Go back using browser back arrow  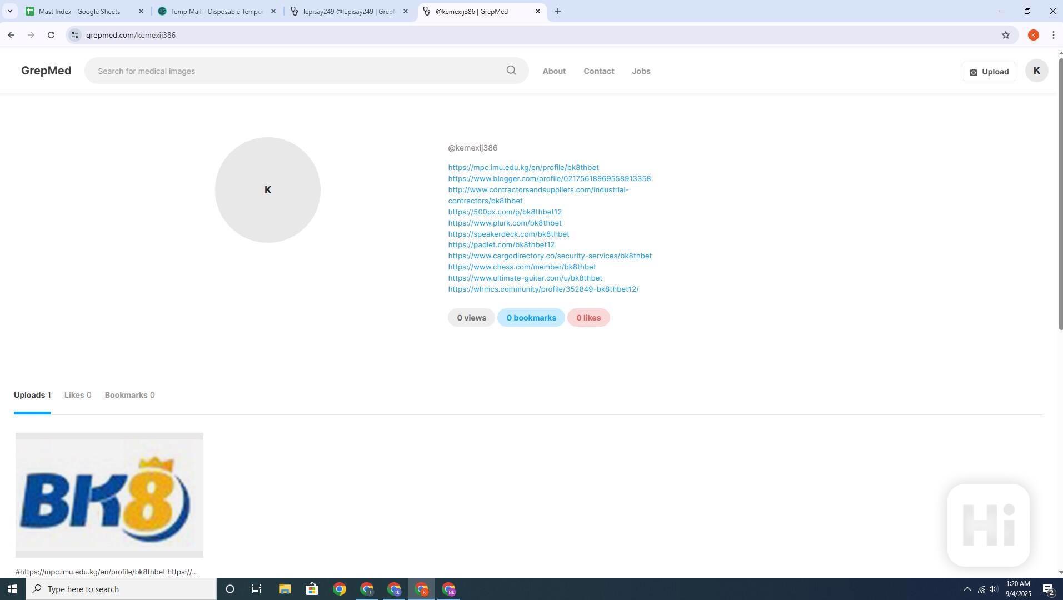11,35
